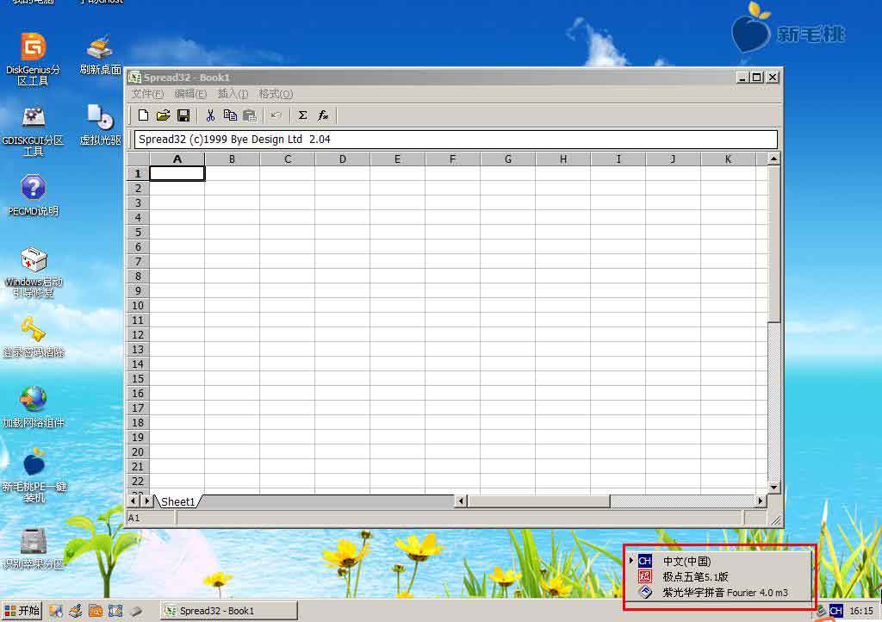Image resolution: width=882 pixels, height=622 pixels.
Task: Open the 插入(I) menu
Action: [x=233, y=94]
